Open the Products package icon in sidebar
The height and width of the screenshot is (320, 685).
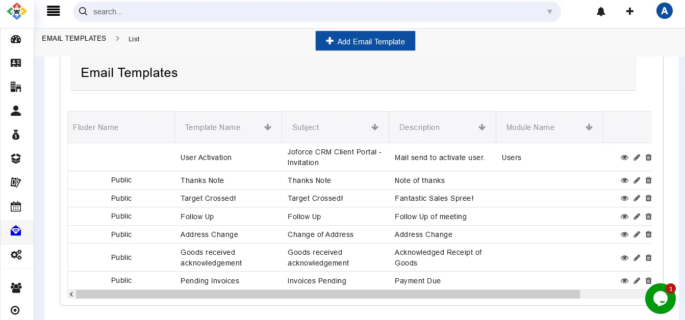(x=16, y=158)
